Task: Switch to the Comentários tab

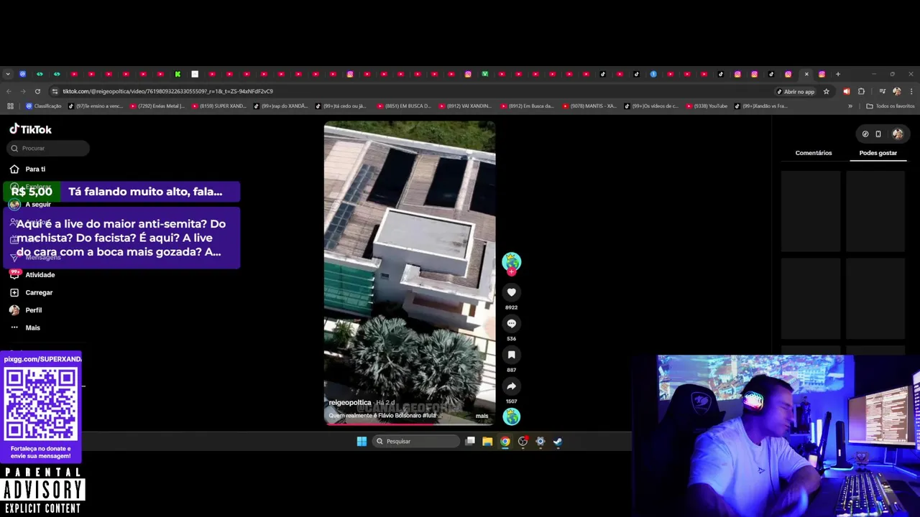Action: tap(813, 153)
